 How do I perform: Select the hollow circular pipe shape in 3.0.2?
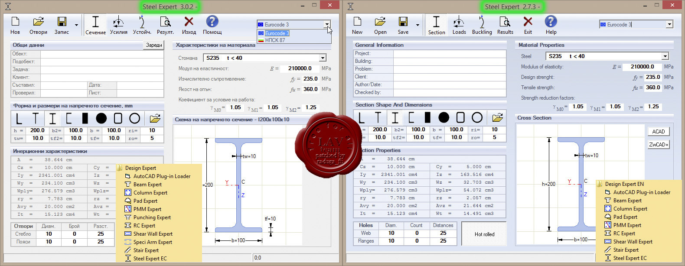[135, 118]
